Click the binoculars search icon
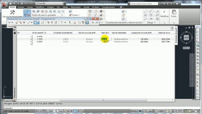The width and height of the screenshot is (202, 114). 160,3
